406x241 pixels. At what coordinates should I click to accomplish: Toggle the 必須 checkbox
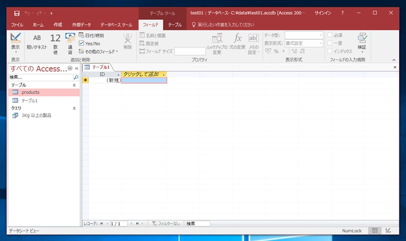point(330,35)
